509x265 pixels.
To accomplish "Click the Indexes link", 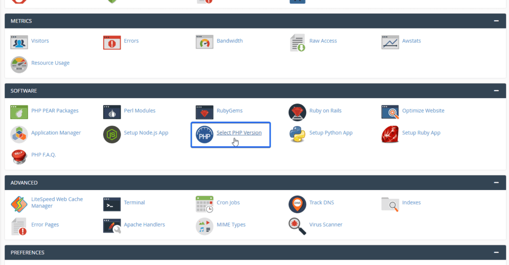I will [411, 202].
